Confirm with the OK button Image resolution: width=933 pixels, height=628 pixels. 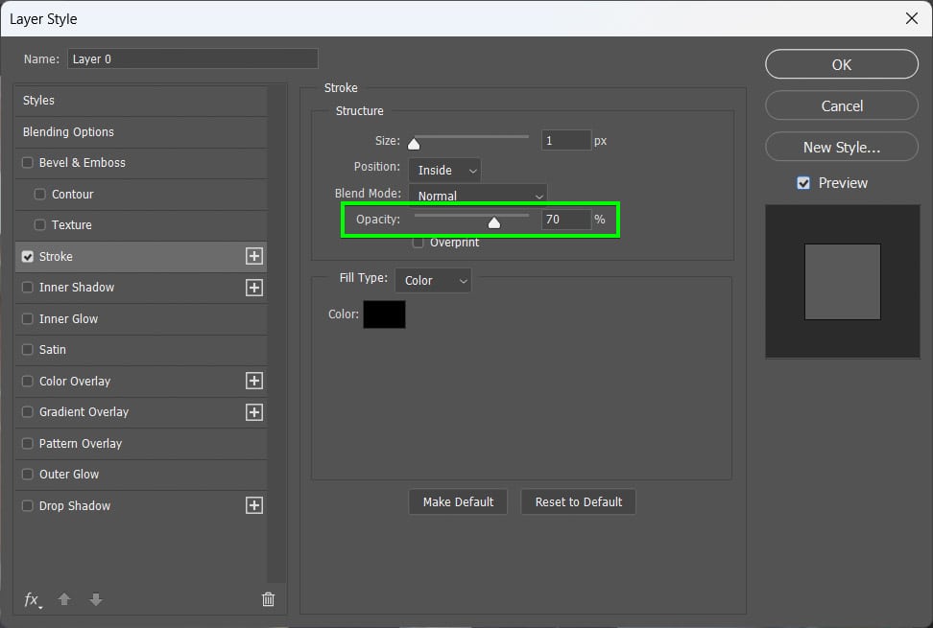pyautogui.click(x=842, y=64)
